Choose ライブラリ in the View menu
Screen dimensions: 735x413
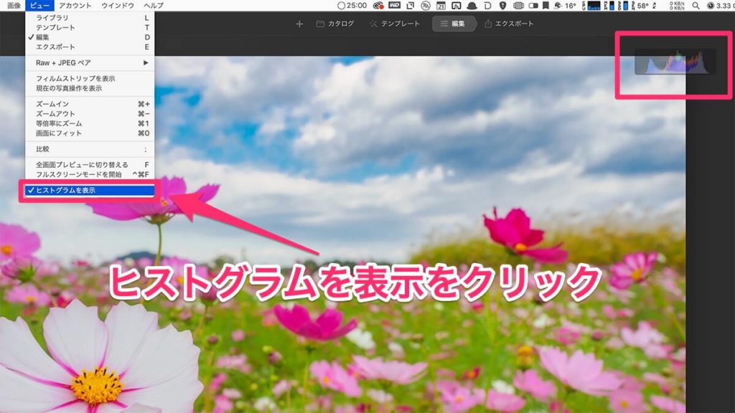point(90,18)
